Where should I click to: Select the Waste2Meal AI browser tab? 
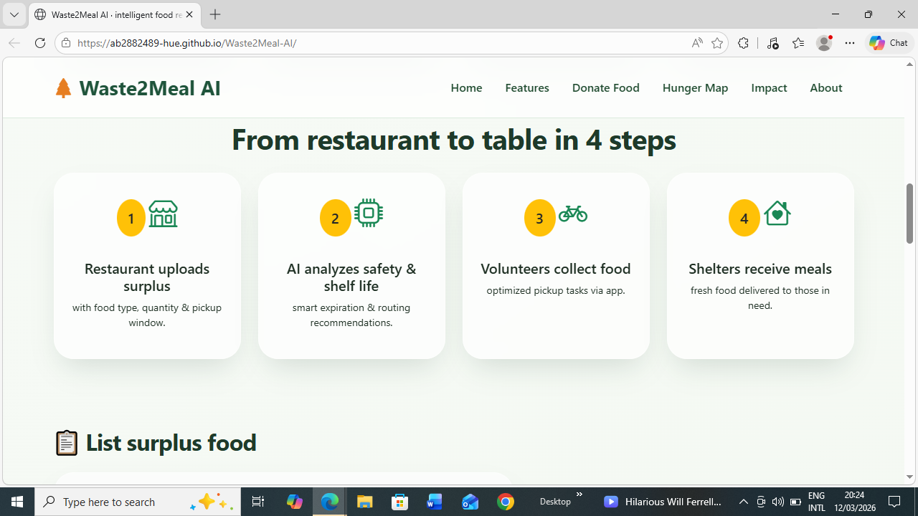(x=115, y=14)
